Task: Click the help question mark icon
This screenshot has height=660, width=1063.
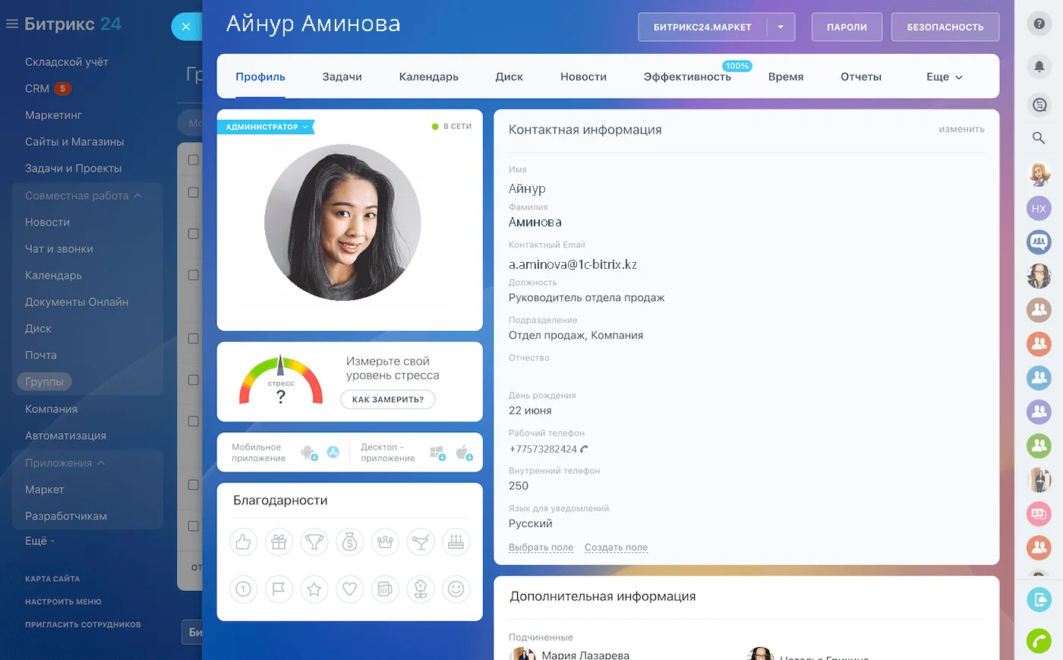Action: click(1039, 24)
